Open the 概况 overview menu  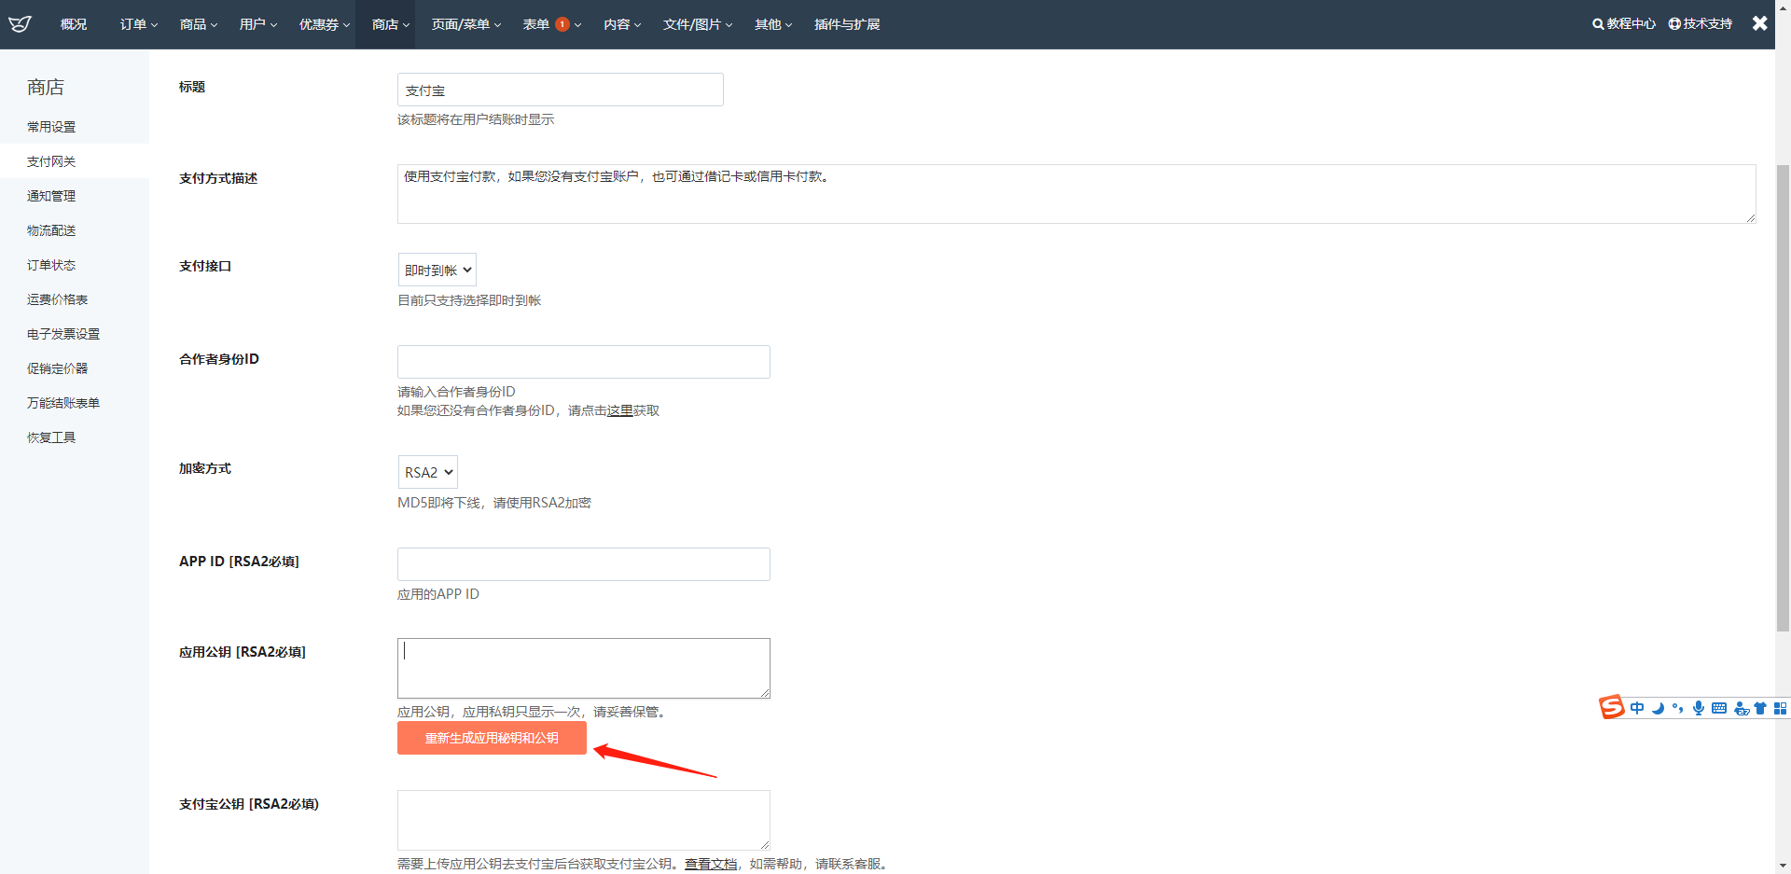pos(74,24)
